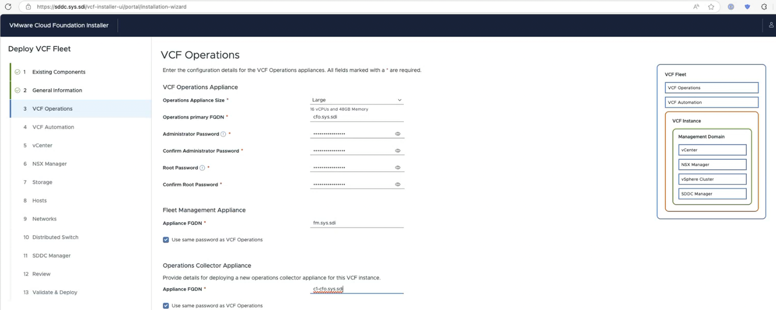Go to step 9 Networks
776x310 pixels.
pyautogui.click(x=81, y=219)
